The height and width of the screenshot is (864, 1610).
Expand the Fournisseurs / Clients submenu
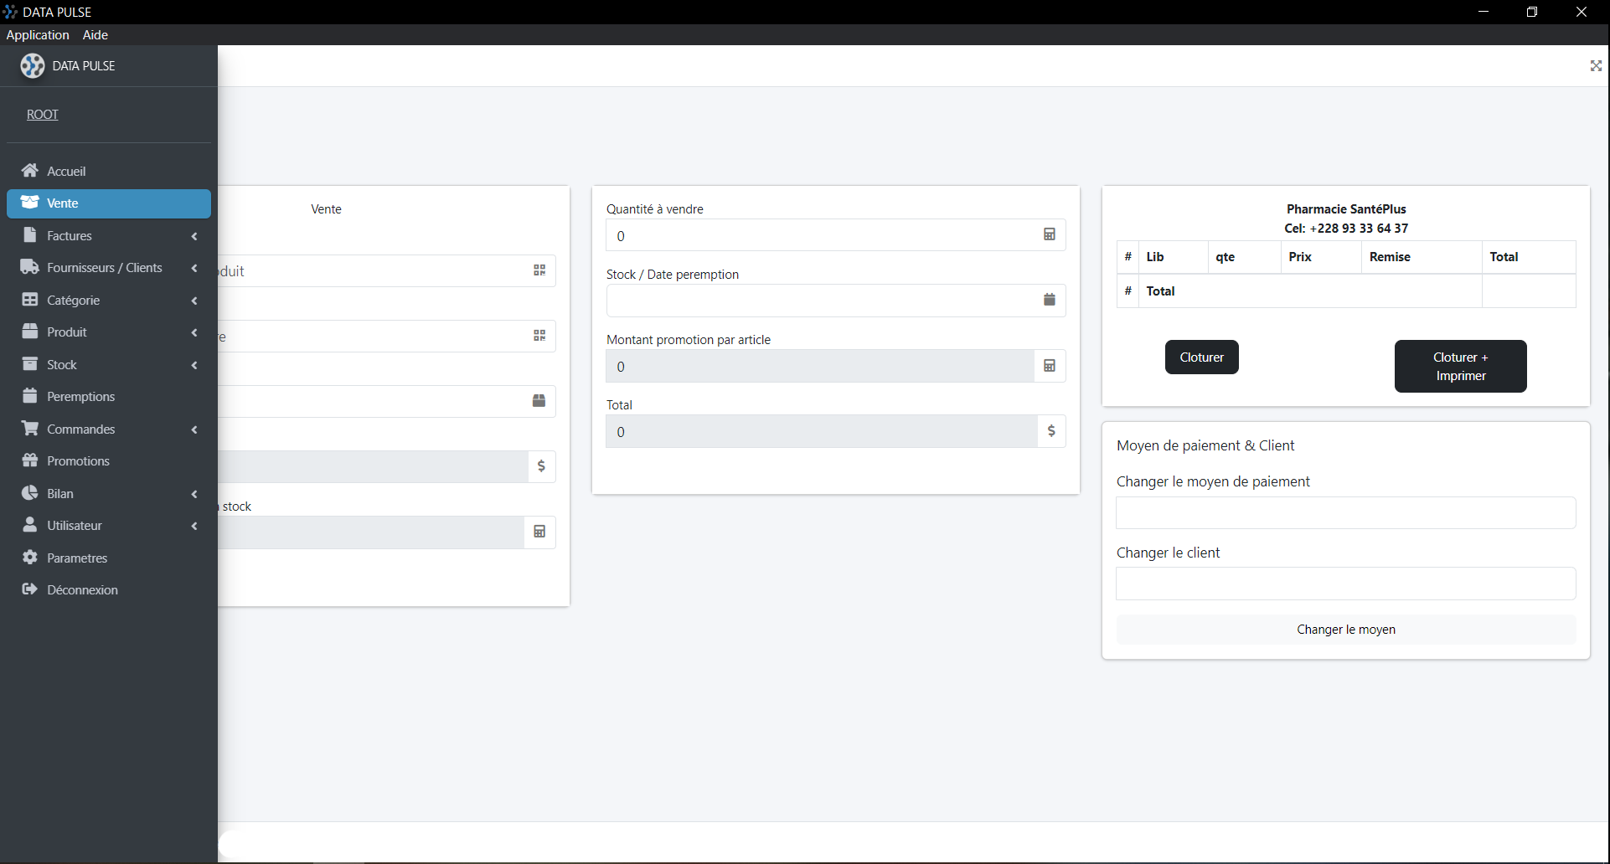tap(194, 268)
